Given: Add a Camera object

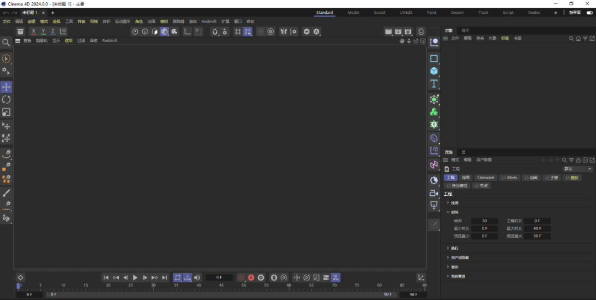Looking at the screenshot, I should [x=434, y=193].
